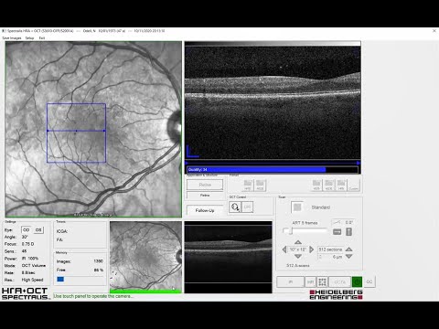Click the Custom preset button
439x329 pixels.
pyautogui.click(x=354, y=185)
